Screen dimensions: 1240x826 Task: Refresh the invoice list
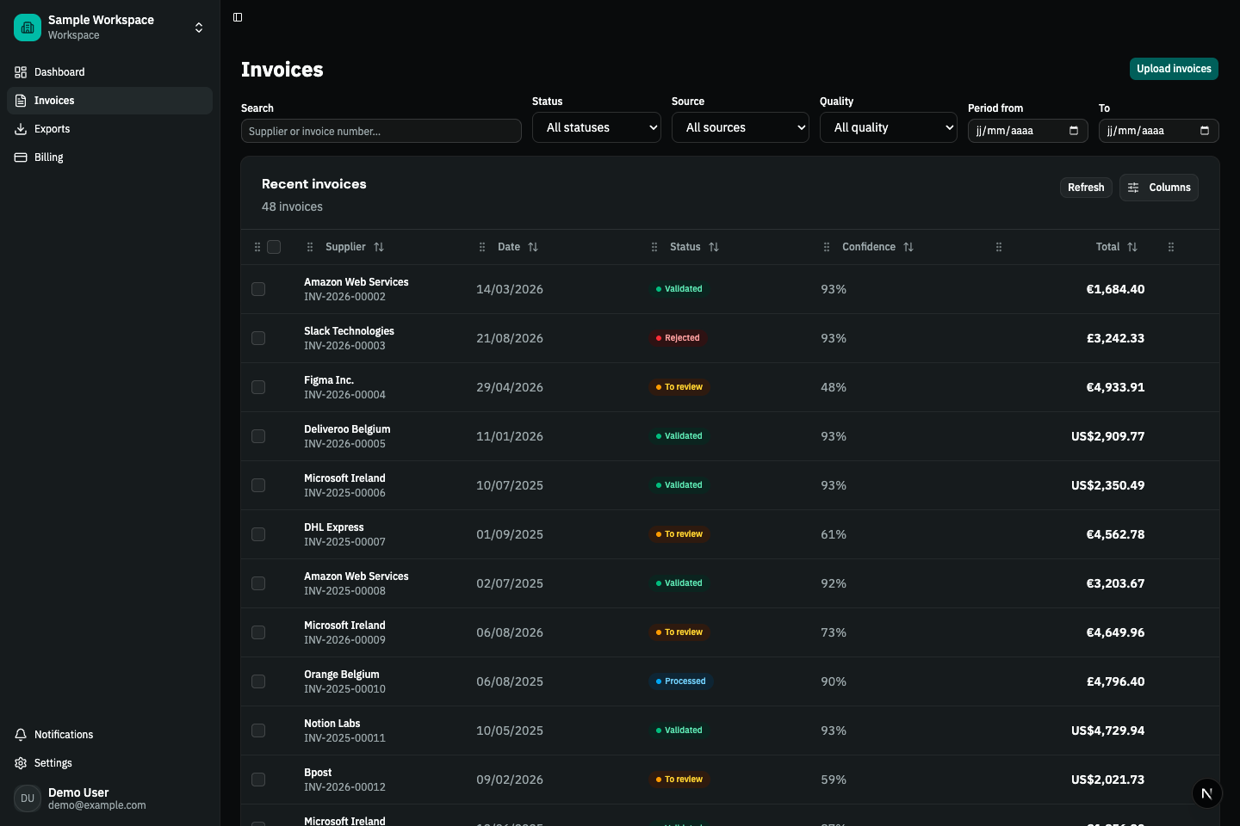1086,188
